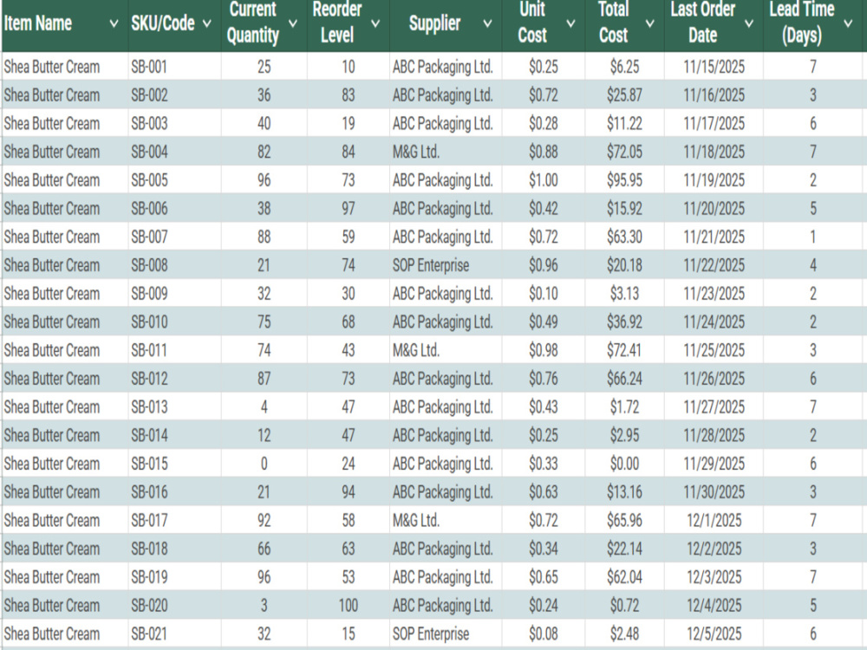
Task: Open the SKU/Code column filter dropdown
Action: click(207, 23)
